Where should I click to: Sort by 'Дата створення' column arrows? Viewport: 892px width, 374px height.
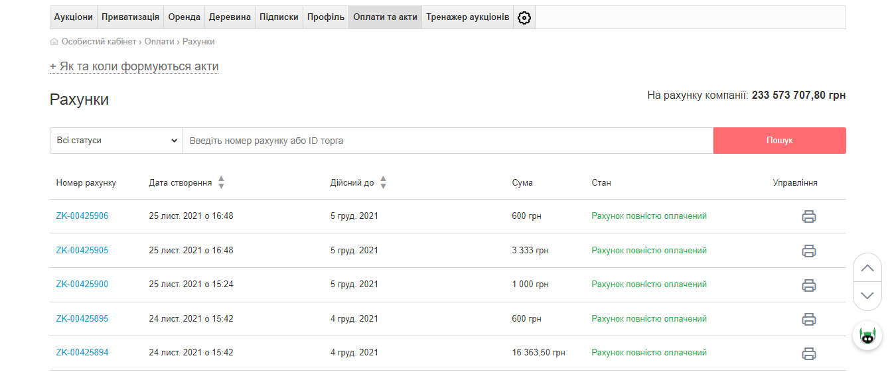coord(221,182)
